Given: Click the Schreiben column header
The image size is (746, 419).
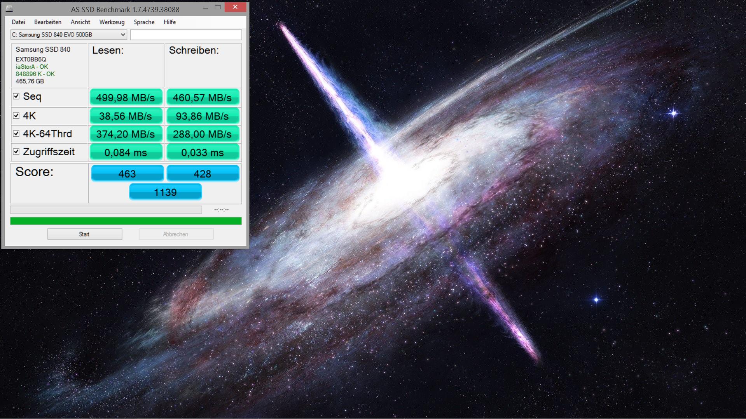Looking at the screenshot, I should (194, 50).
